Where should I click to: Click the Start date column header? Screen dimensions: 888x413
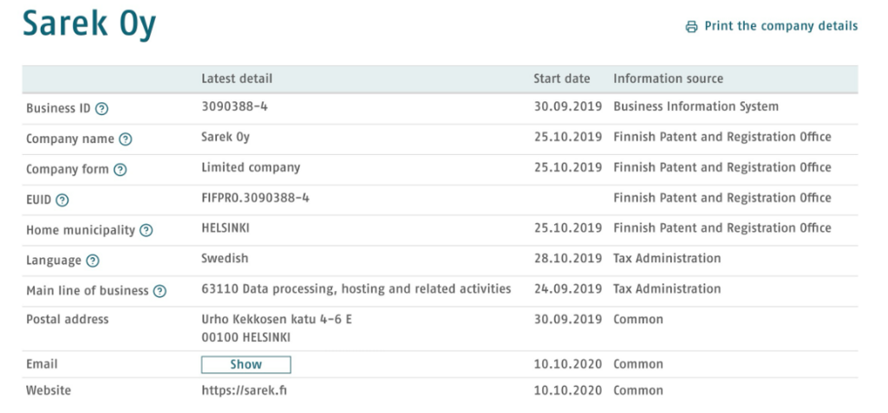coord(561,79)
